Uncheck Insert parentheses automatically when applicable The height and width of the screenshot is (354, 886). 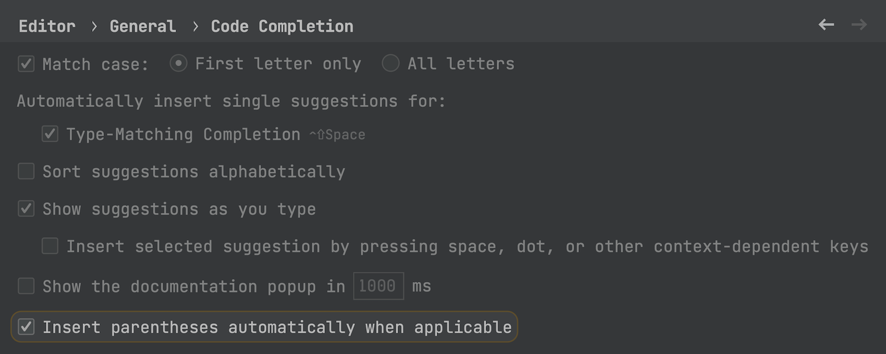click(x=26, y=327)
